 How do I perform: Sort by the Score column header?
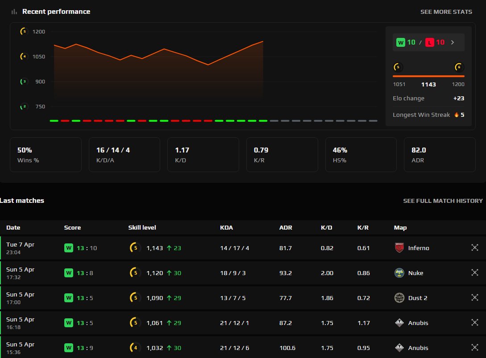coord(72,228)
